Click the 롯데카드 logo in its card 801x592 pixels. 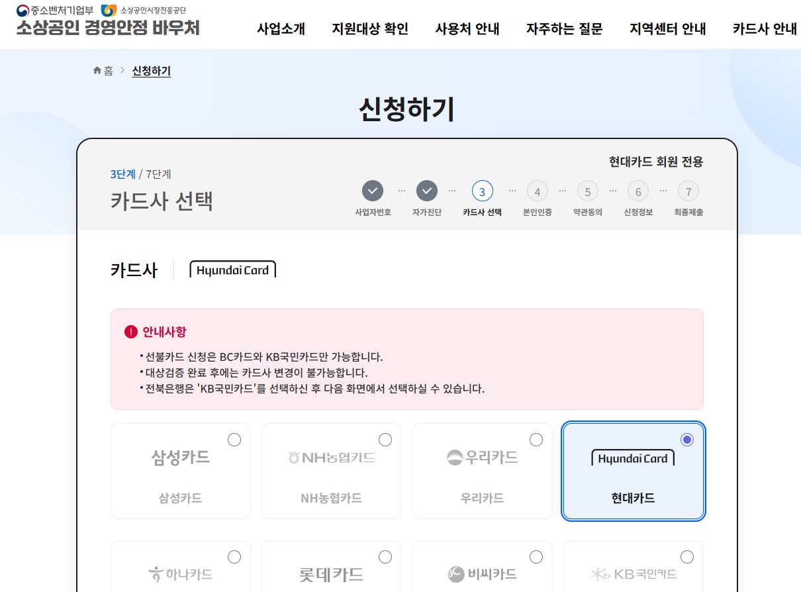pos(332,574)
